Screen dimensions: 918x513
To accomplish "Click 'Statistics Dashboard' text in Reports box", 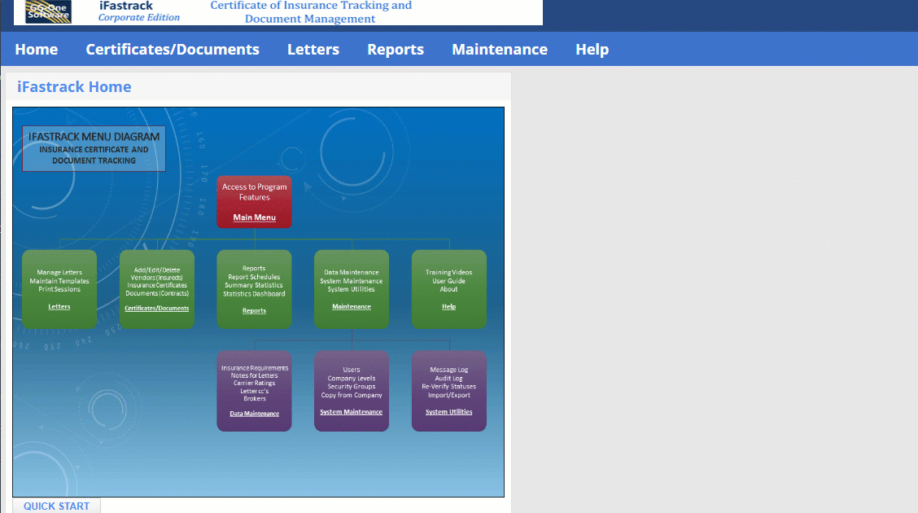I will [254, 294].
